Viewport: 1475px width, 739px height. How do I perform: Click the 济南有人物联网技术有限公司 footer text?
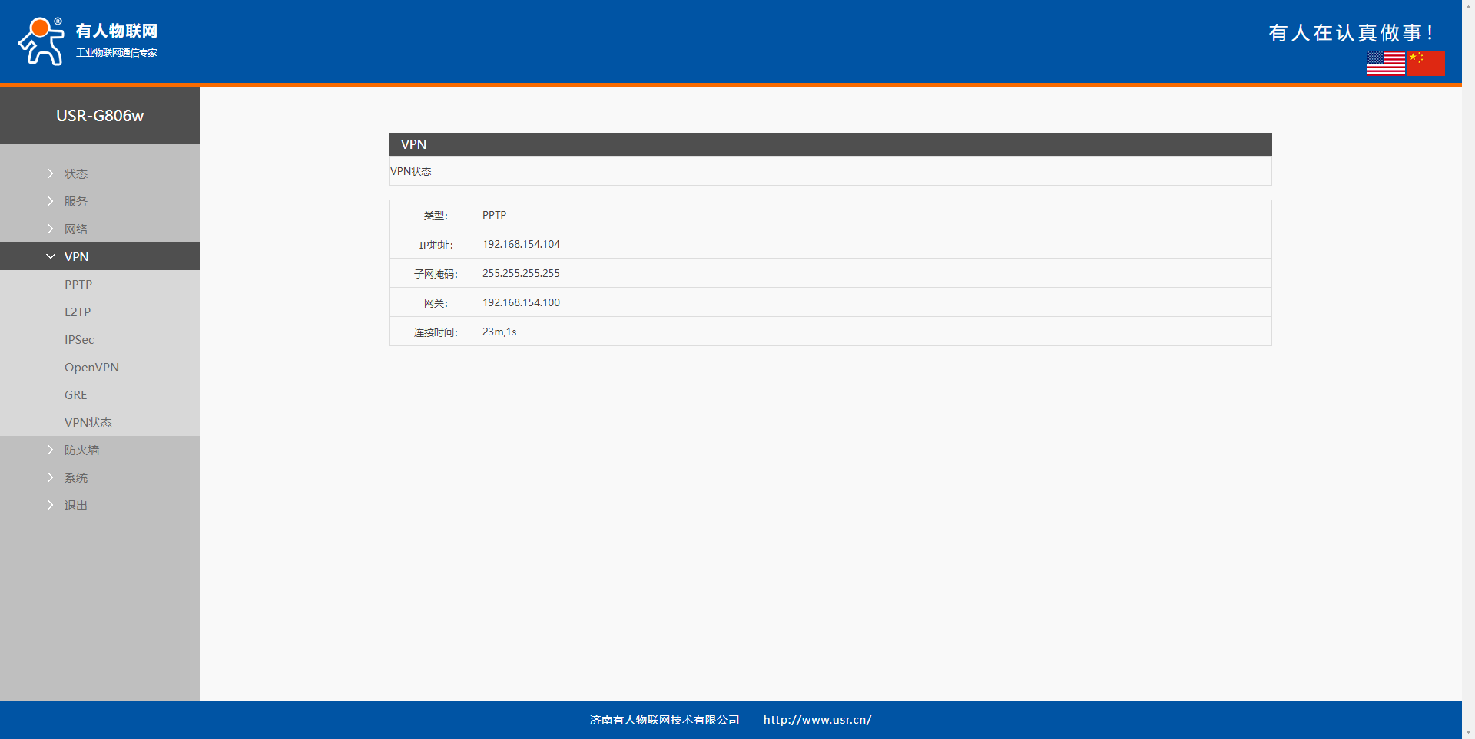(664, 720)
